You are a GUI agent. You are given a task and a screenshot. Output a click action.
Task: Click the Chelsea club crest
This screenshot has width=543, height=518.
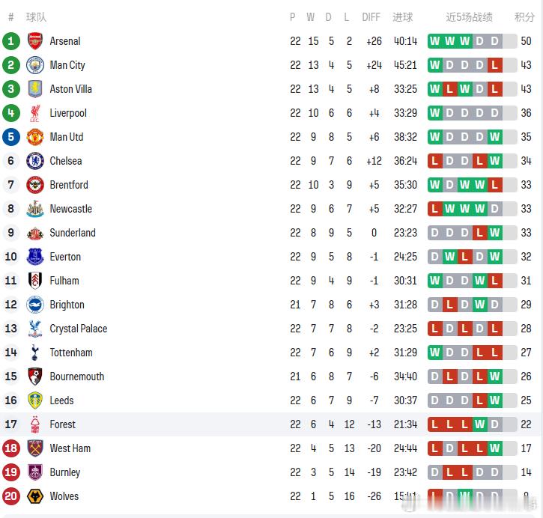[x=35, y=161]
